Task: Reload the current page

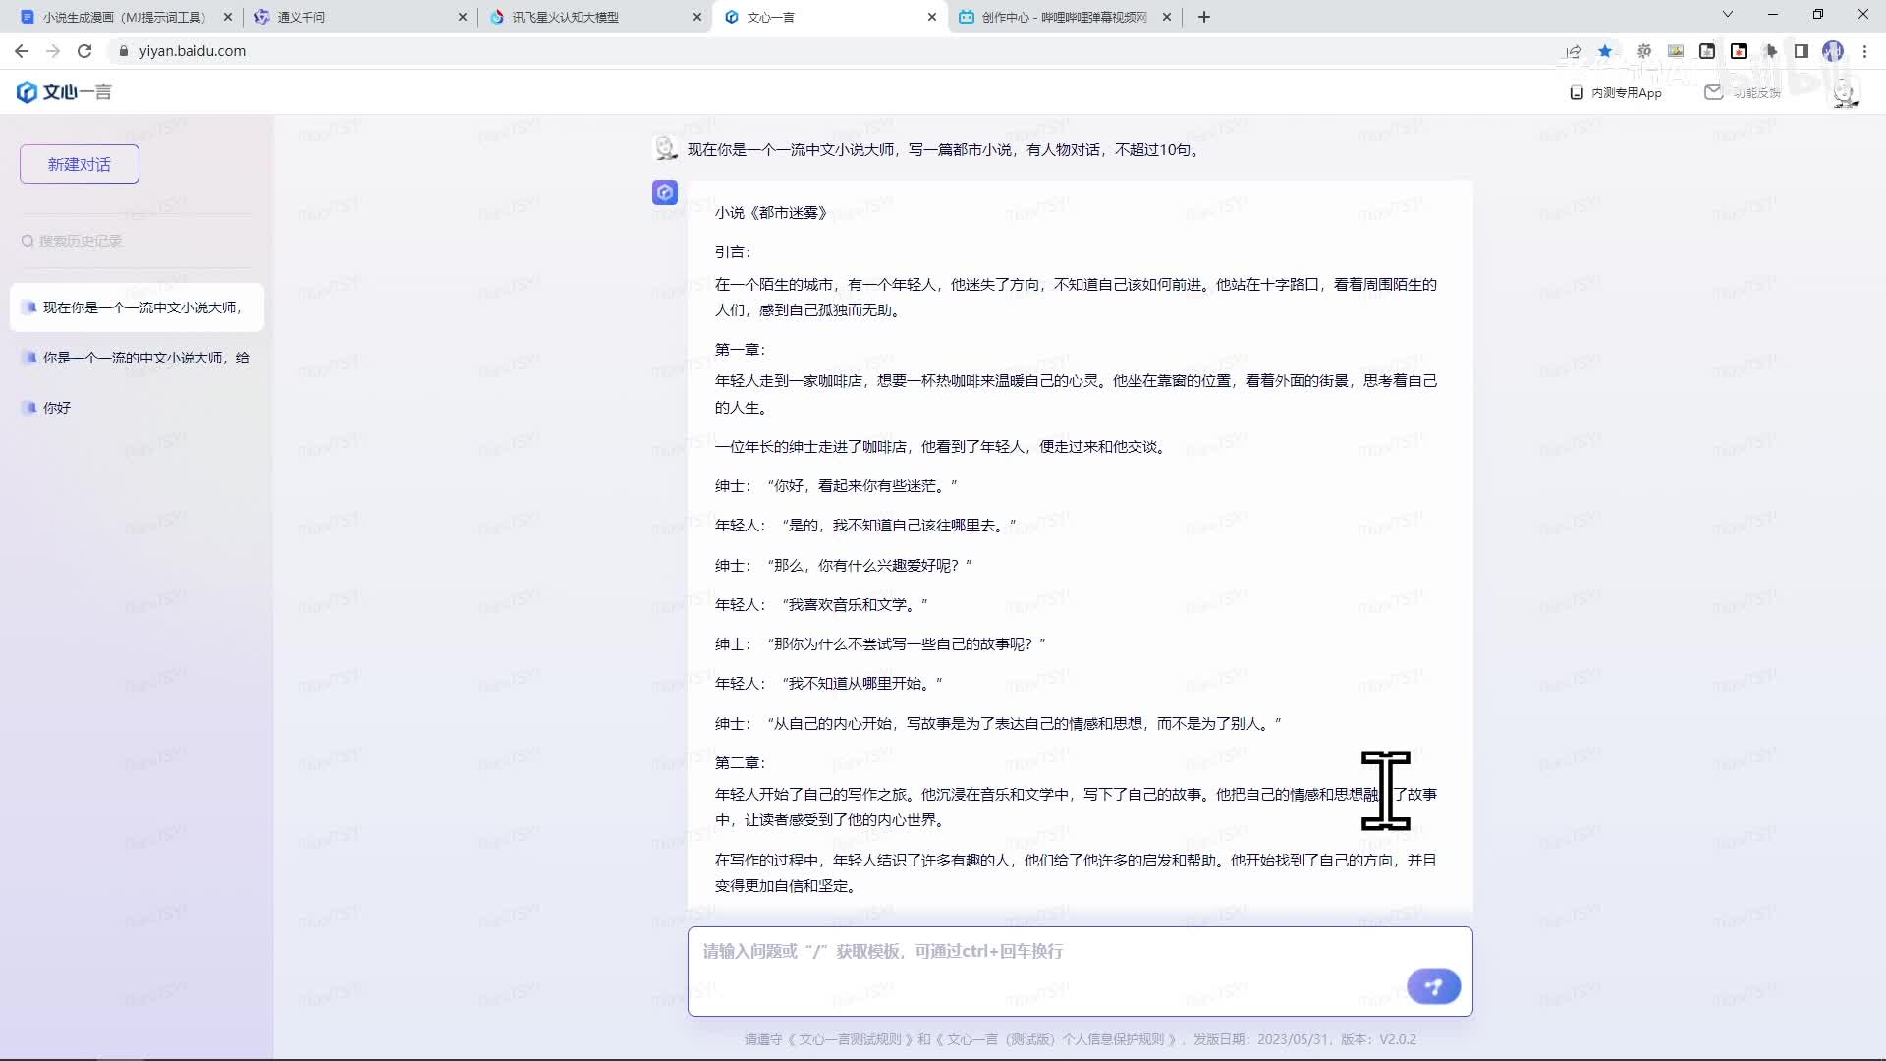Action: (x=84, y=51)
